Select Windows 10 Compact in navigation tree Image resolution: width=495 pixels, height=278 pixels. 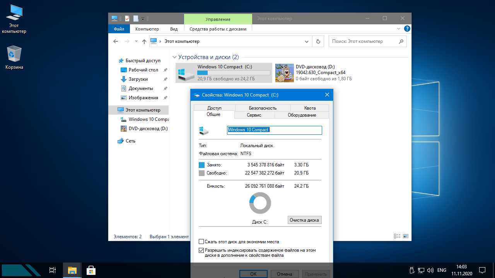point(144,119)
